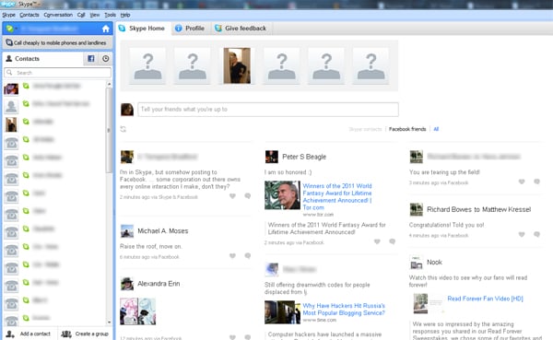Image resolution: width=553 pixels, height=340 pixels.
Task: Click the refresh icon under the status box
Action: 124,129
